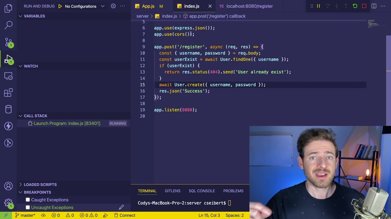
Task: Open Run and Debug more actions ellipsis
Action: point(122,6)
